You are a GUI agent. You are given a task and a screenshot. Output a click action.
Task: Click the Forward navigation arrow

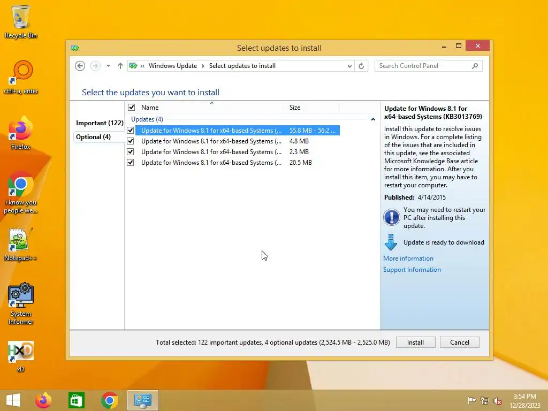[x=95, y=66]
